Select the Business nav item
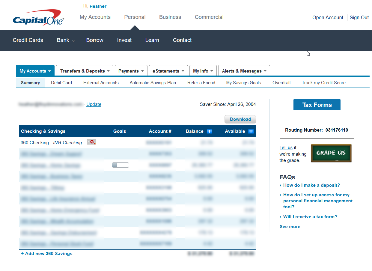372x271 pixels. [x=170, y=17]
